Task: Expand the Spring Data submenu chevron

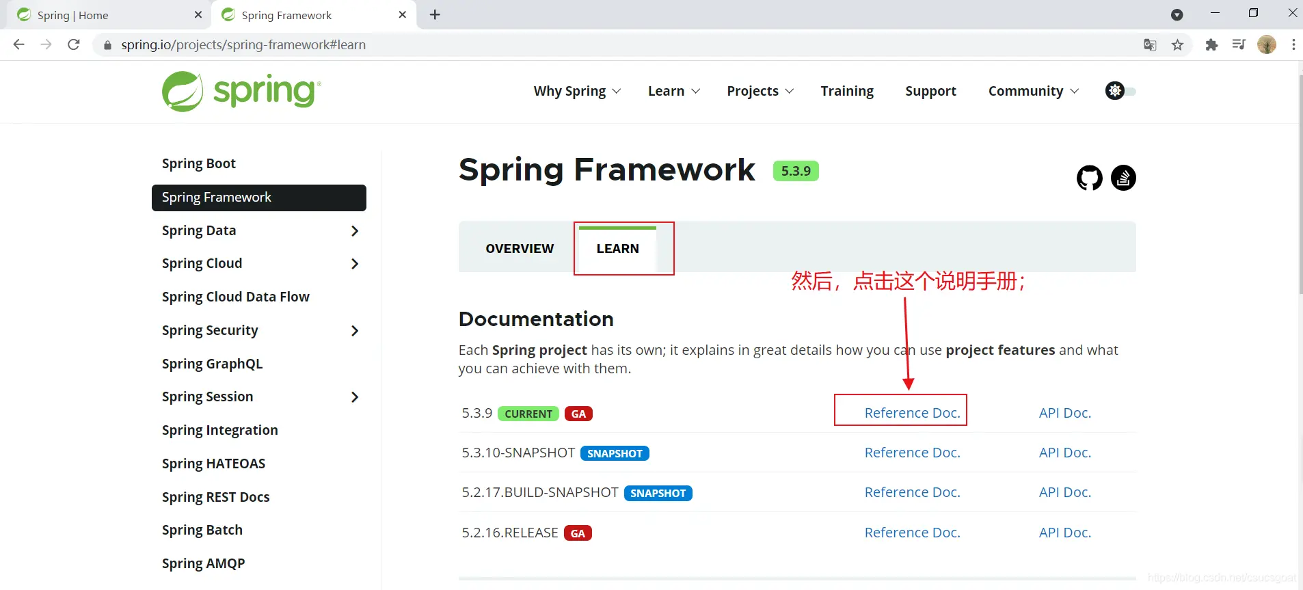Action: (354, 231)
